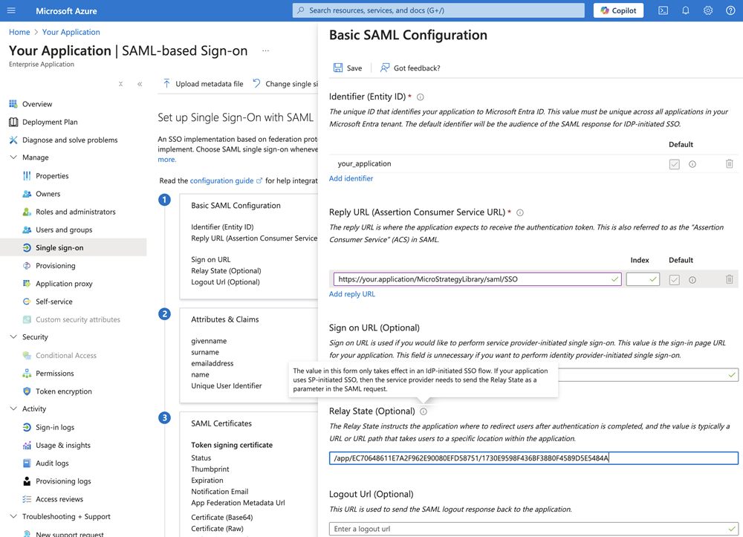
Task: Show info for Identifier (Entity ID)
Action: (x=421, y=97)
